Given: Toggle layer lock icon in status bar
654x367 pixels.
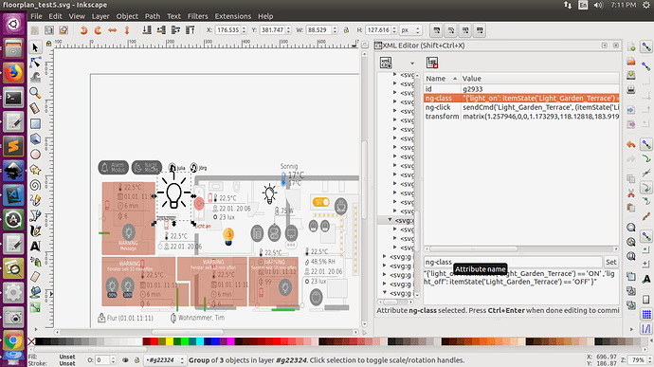Looking at the screenshot, I should click(x=136, y=360).
